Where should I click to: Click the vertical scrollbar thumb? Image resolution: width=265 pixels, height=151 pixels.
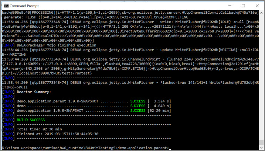(x=261, y=142)
